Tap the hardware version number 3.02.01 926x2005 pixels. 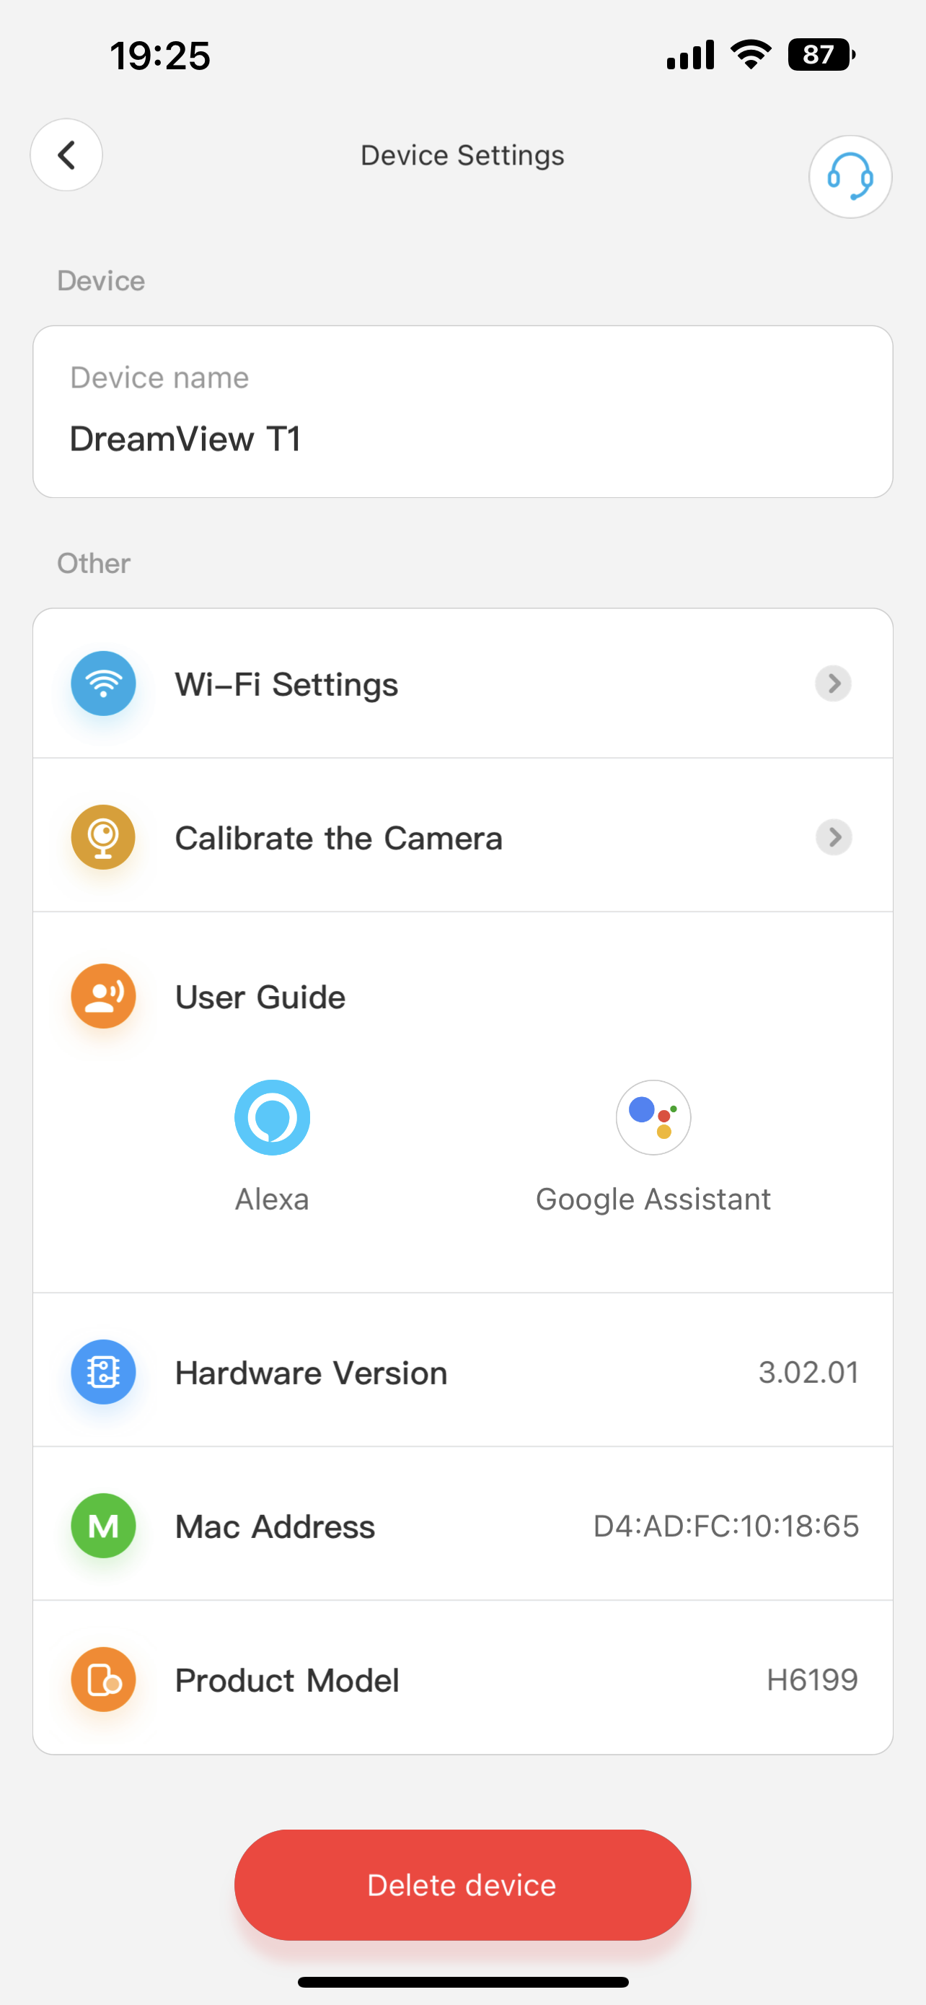(x=808, y=1372)
